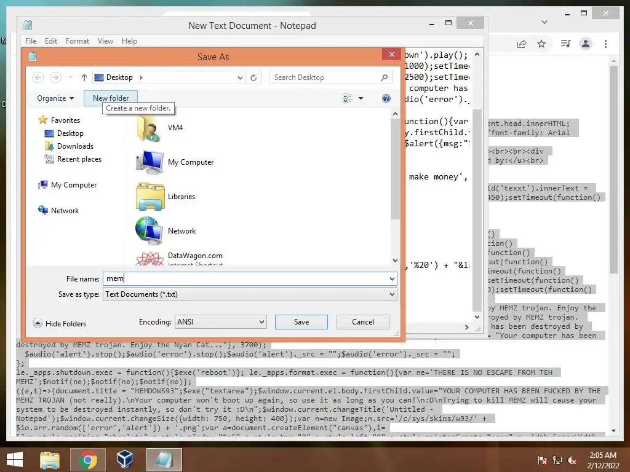
Task: Click the search magnifier icon
Action: pos(384,77)
